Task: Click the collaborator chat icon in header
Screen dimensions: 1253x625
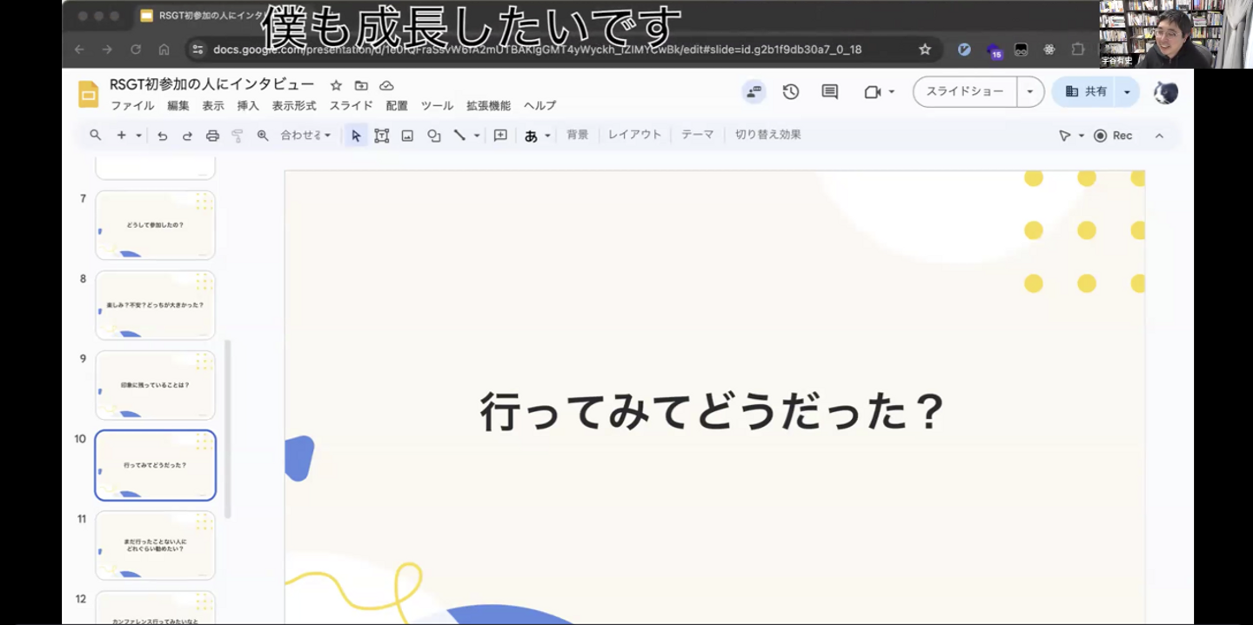Action: pos(754,91)
